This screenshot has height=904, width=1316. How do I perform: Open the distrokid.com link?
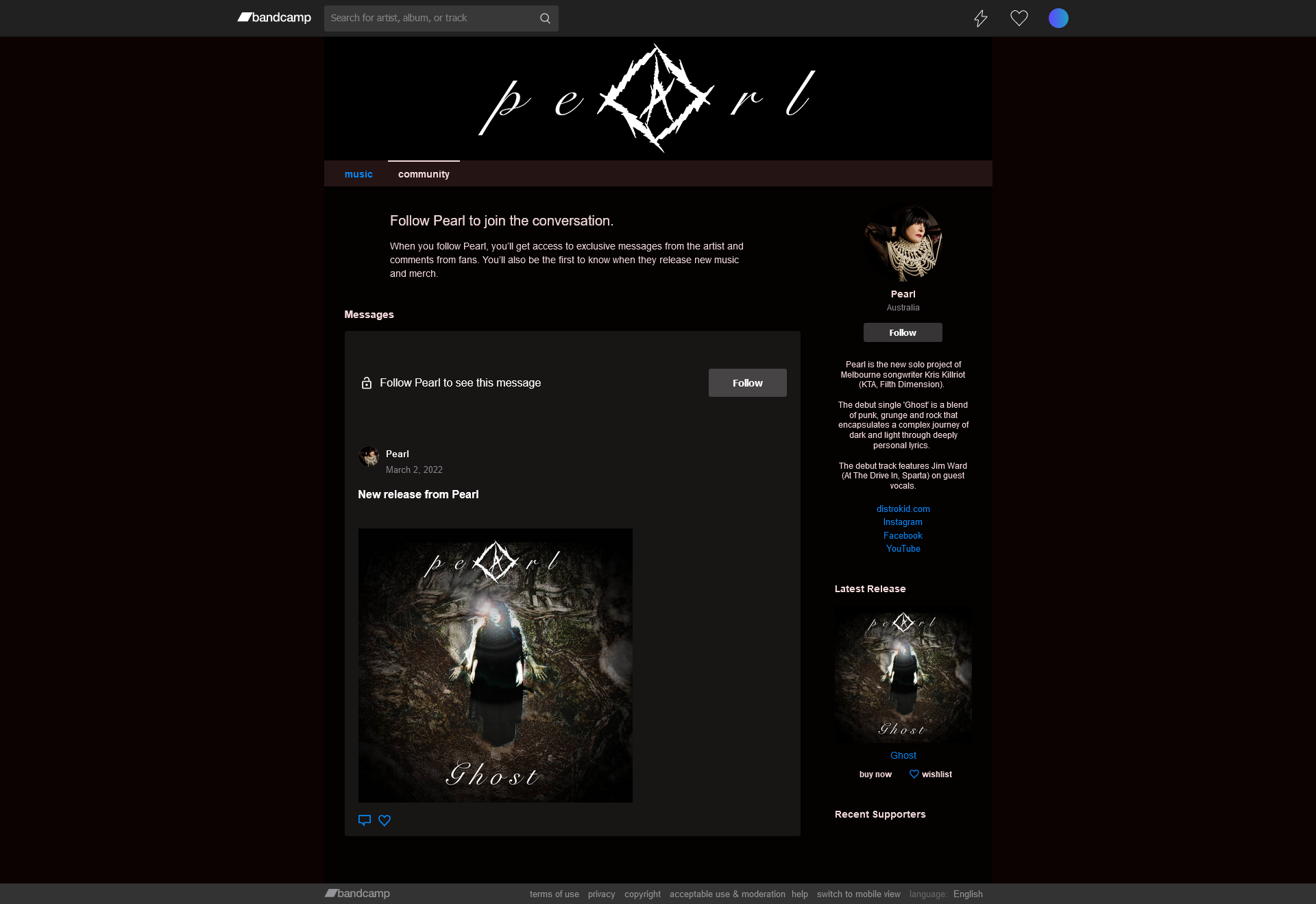point(903,509)
